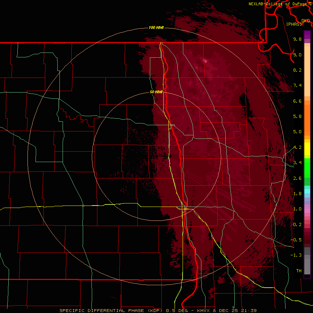The width and height of the screenshot is (313, 313).
Task: Click the 5.8 scale label
Action: click(297, 117)
